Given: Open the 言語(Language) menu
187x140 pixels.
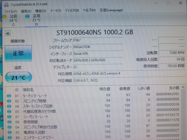Looking at the screenshot, I should point(111,10).
